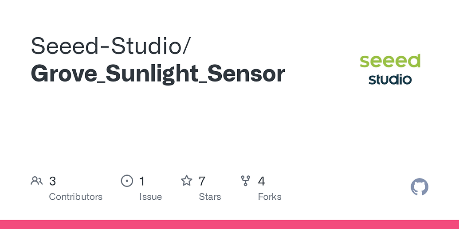Click the Contributors people icon

pyautogui.click(x=37, y=181)
